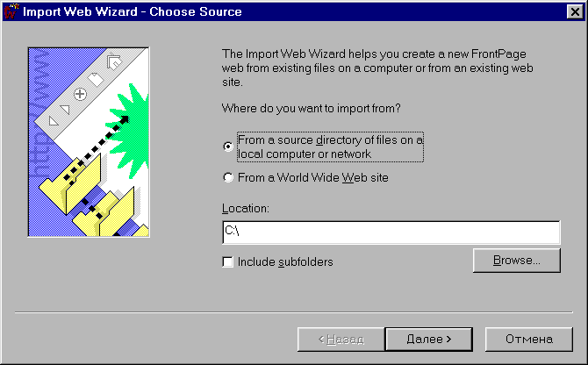This screenshot has width=588, height=365.
Task: Click the circled plus icon in the illustration
Action: pyautogui.click(x=80, y=93)
